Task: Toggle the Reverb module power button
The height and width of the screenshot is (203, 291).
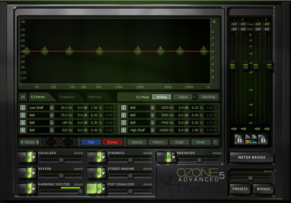Action: pos(30,173)
